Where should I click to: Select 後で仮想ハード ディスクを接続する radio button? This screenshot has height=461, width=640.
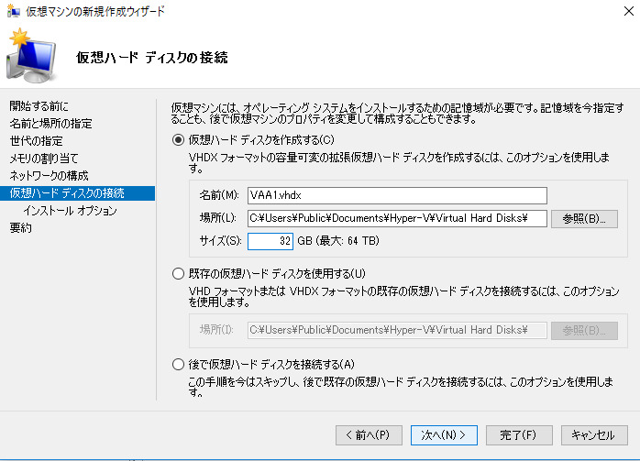tap(178, 364)
